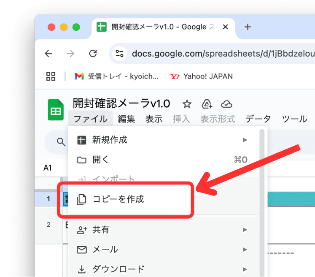The image size is (315, 277).
Task: Click the search magnifier in the toolbar
Action: click(x=61, y=142)
